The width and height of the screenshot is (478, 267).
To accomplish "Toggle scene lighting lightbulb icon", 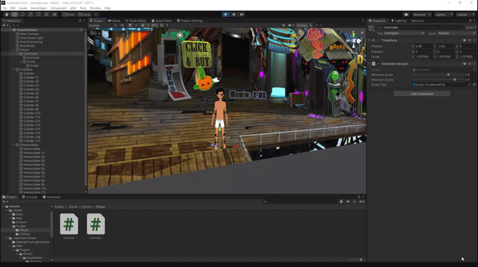I will [130, 25].
